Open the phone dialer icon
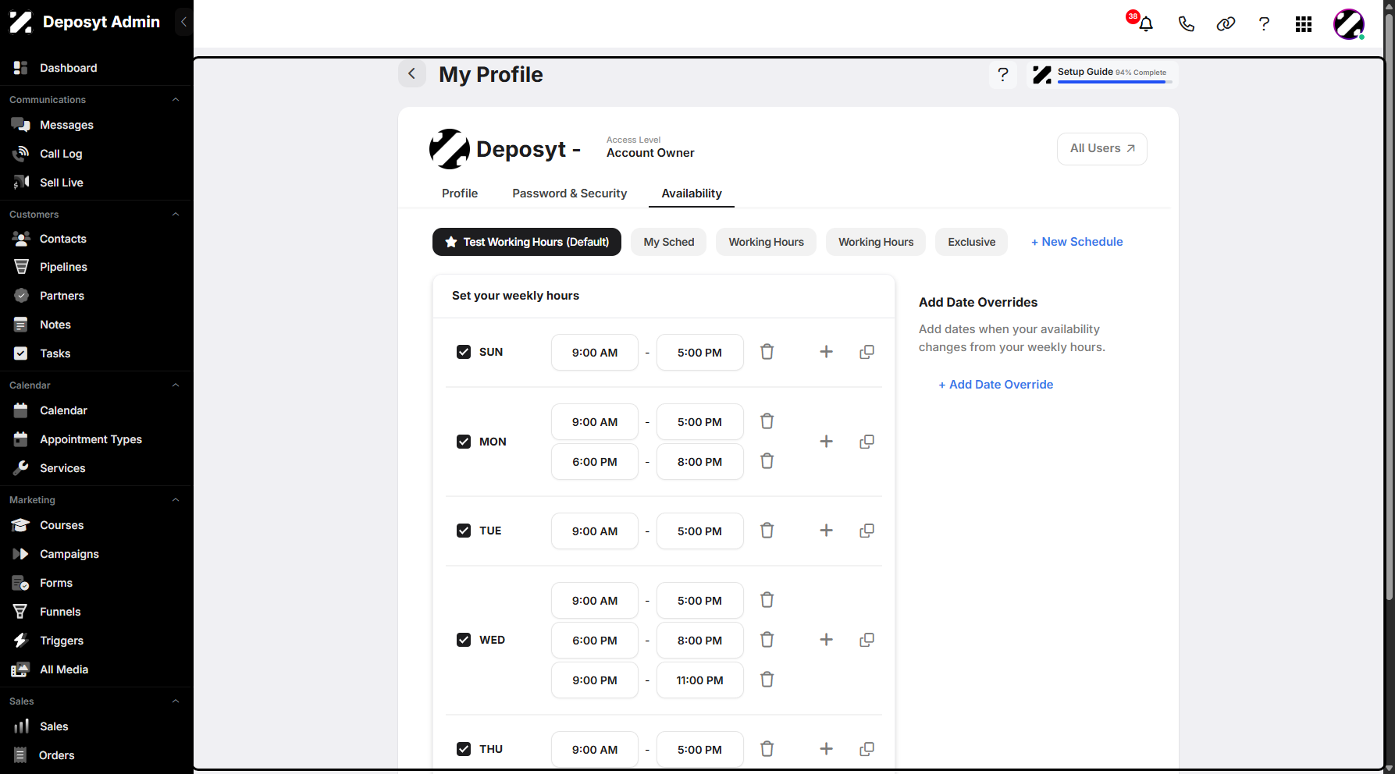Image resolution: width=1395 pixels, height=774 pixels. pyautogui.click(x=1186, y=24)
